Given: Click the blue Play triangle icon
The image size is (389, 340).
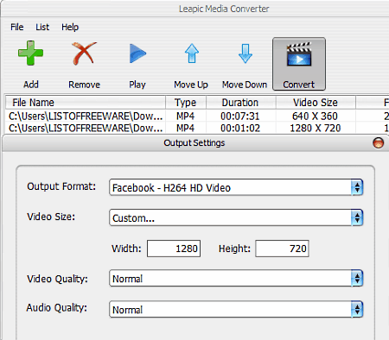Looking at the screenshot, I should [x=137, y=54].
